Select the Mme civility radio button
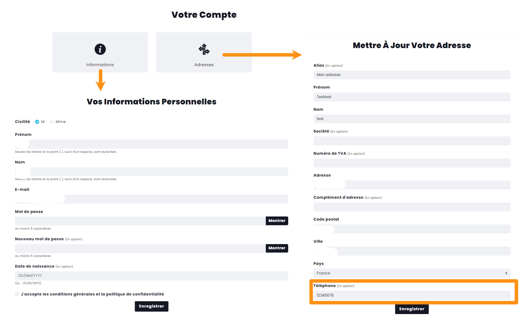 tap(52, 122)
